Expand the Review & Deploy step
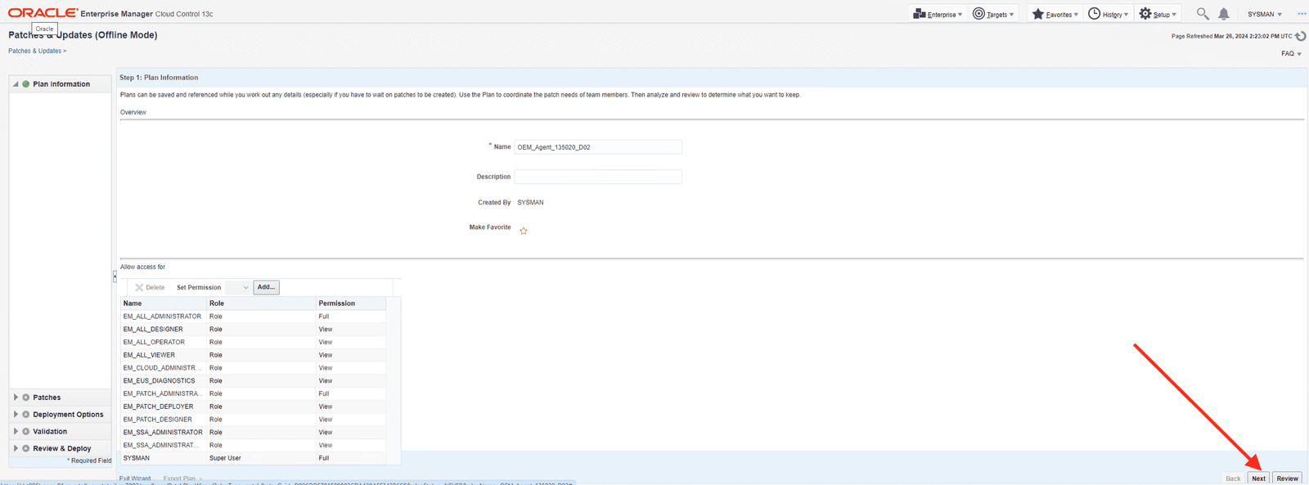The image size is (1309, 485). [16, 449]
